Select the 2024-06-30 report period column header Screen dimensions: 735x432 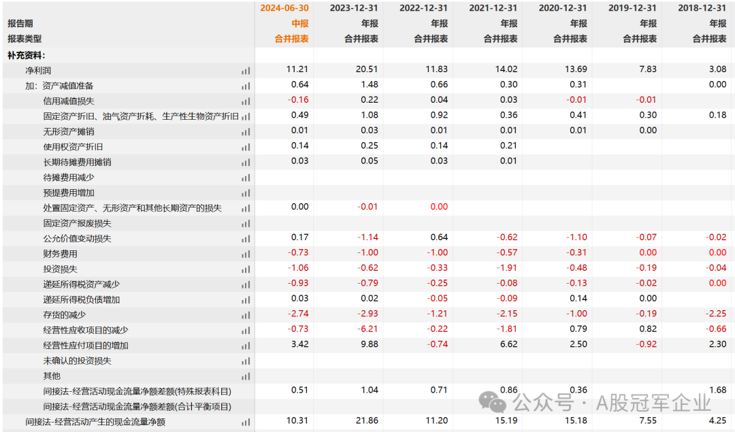coord(284,8)
